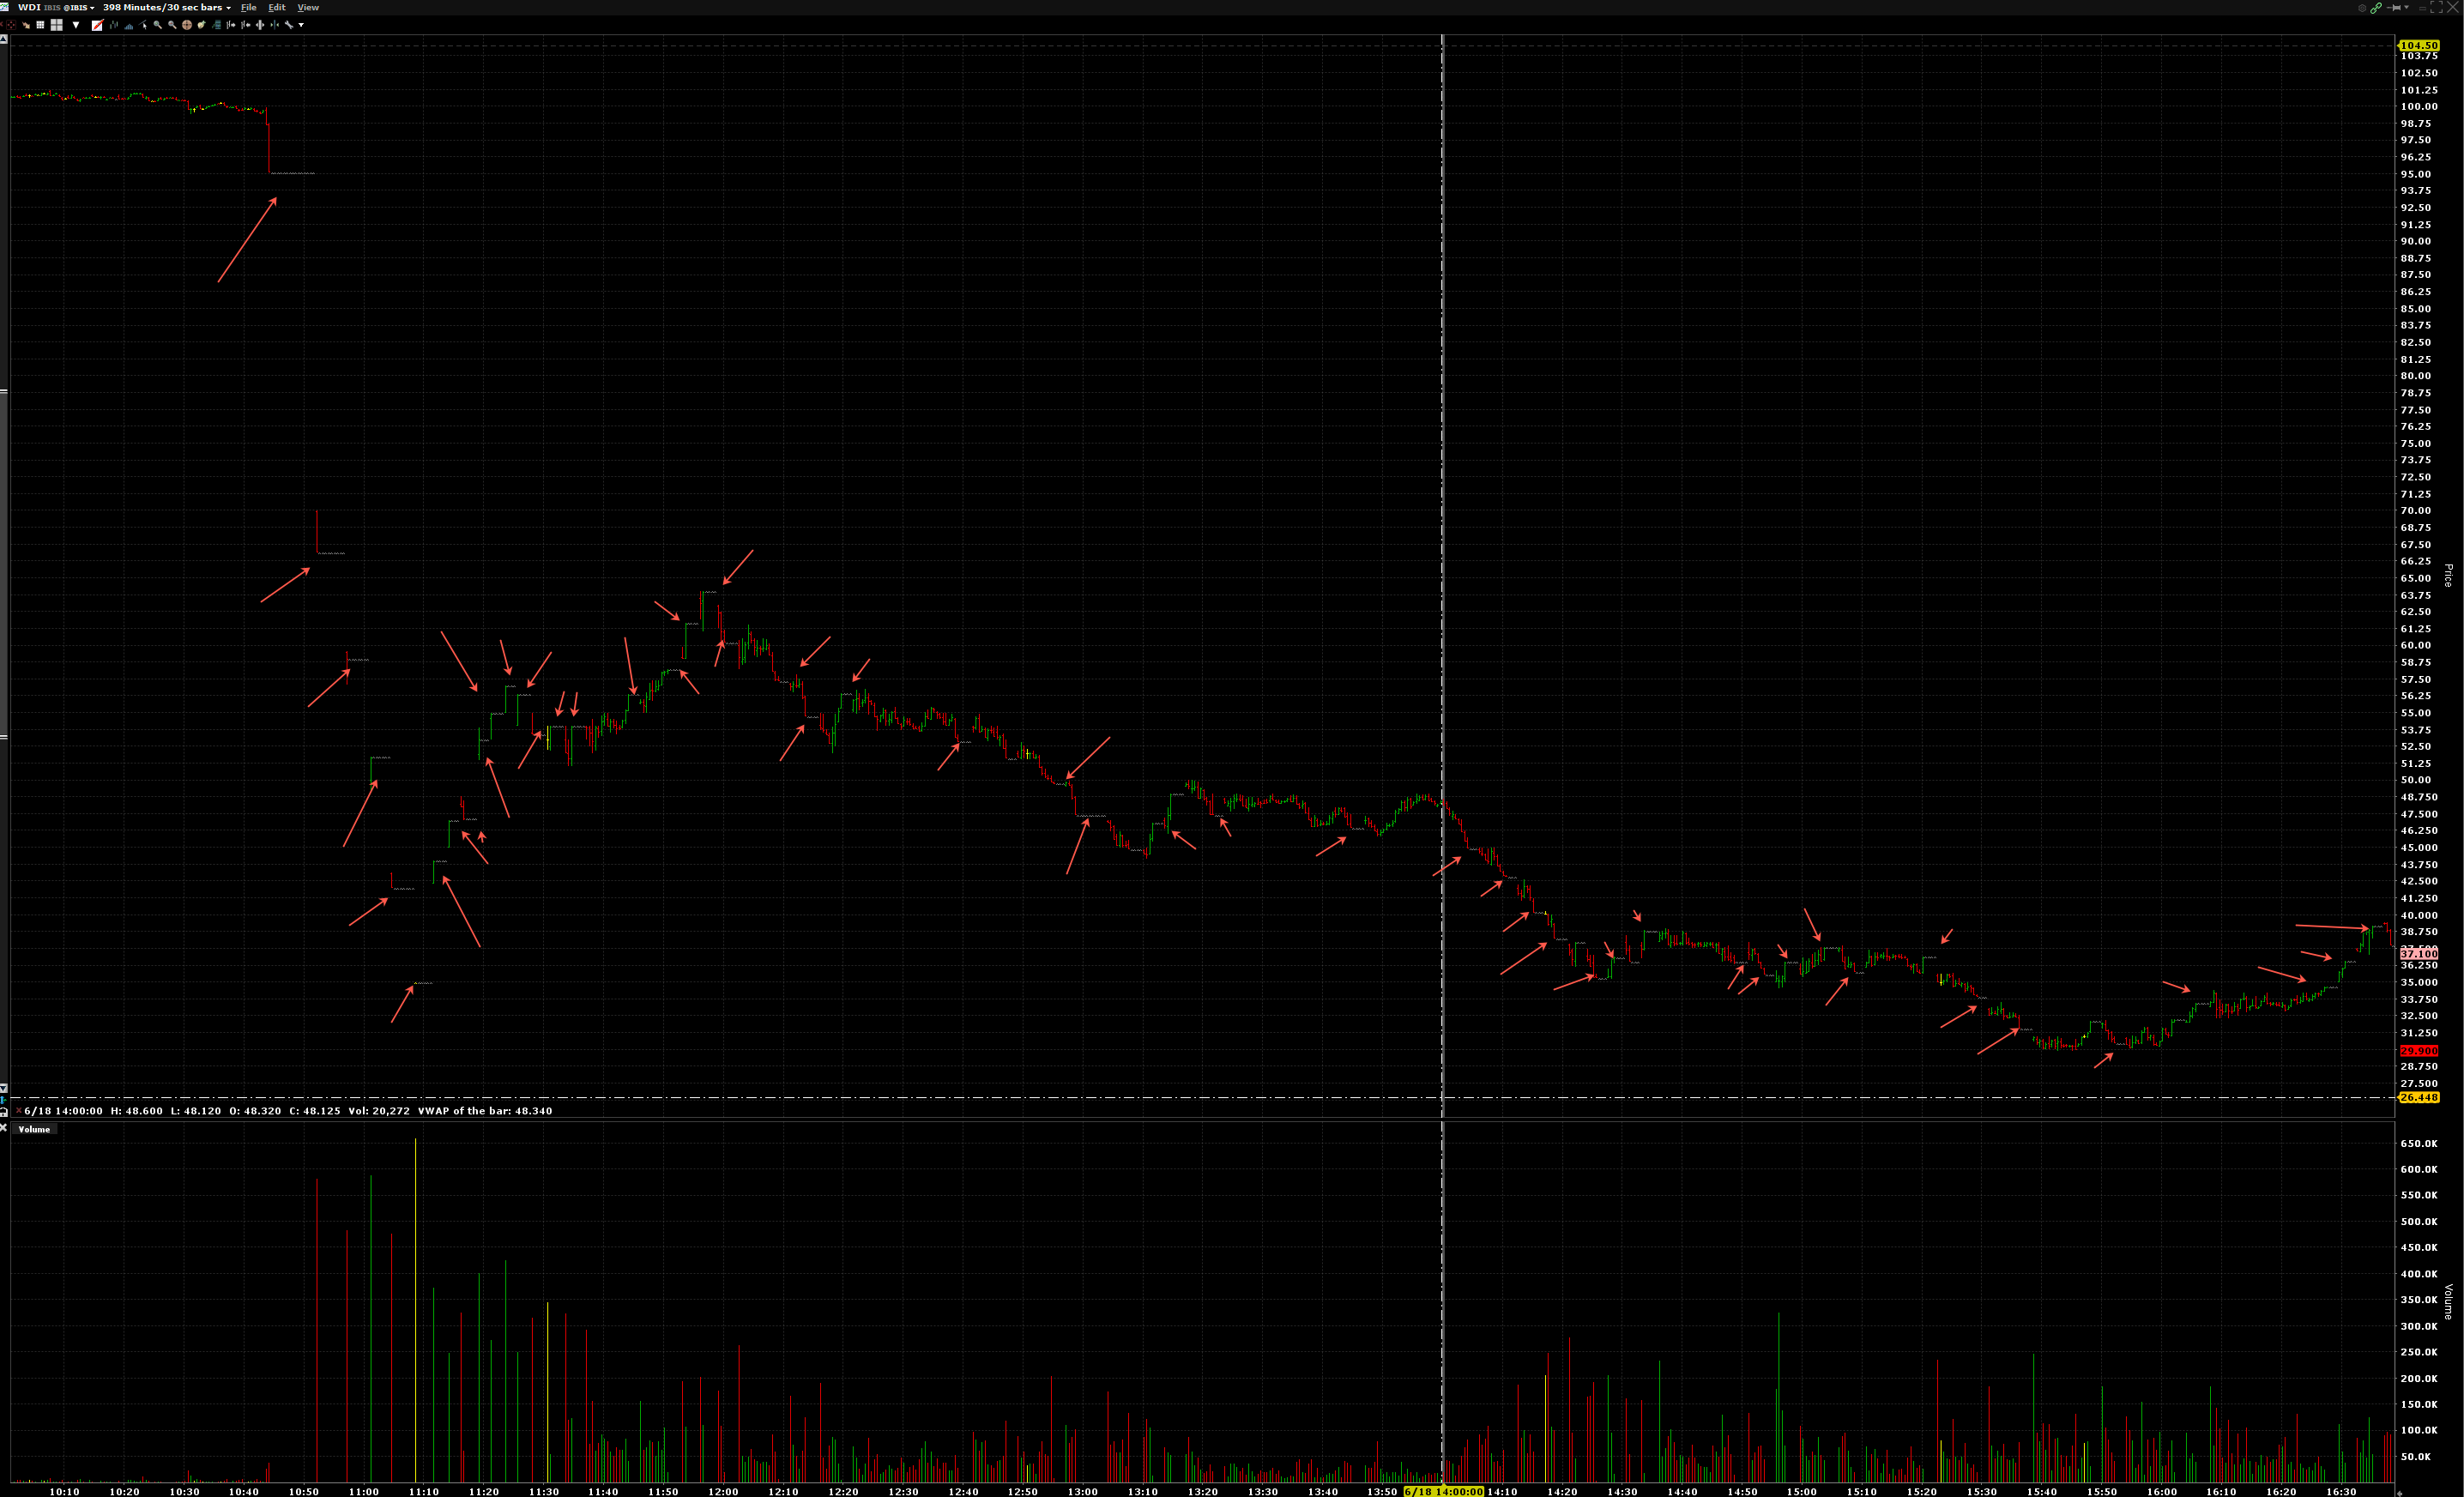Click the four-pane layout grid icon
2464x1497 pixels.
point(57,25)
